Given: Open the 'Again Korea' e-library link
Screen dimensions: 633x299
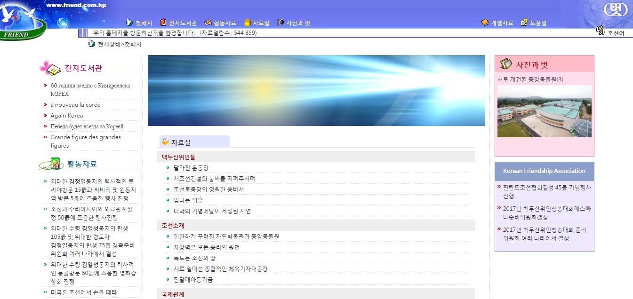Looking at the screenshot, I should click(67, 116).
